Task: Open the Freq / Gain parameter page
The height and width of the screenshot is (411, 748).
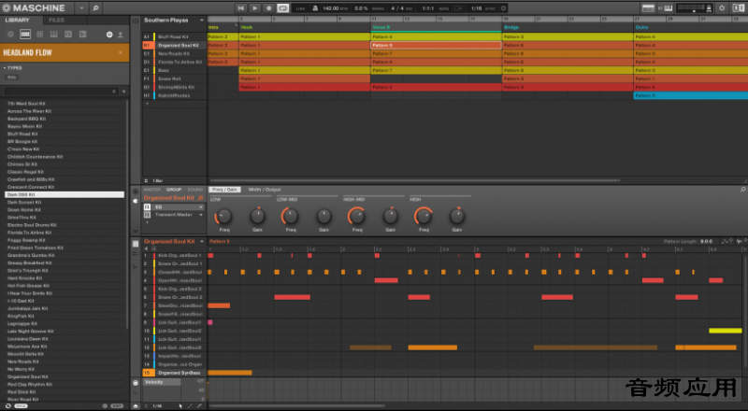Action: coord(224,190)
